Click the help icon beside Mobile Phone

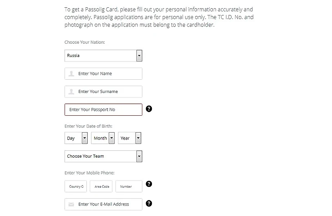click(149, 184)
